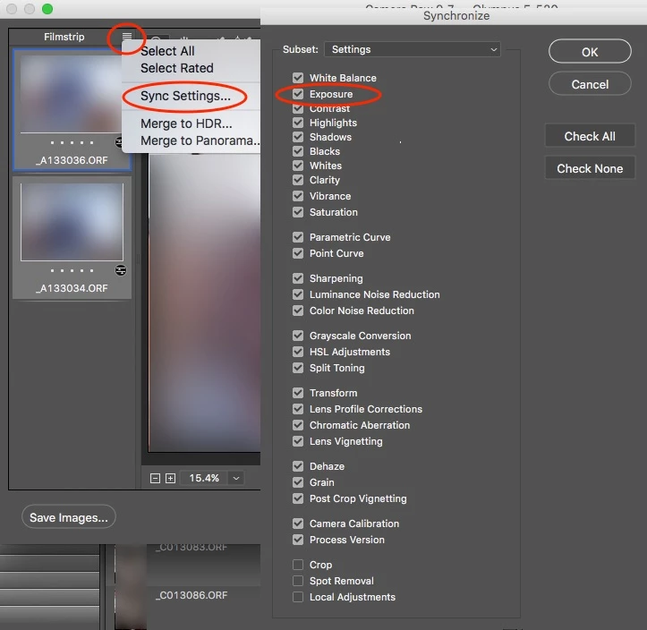Toggle the Whites checkbox
This screenshot has width=647, height=630.
coord(298,166)
